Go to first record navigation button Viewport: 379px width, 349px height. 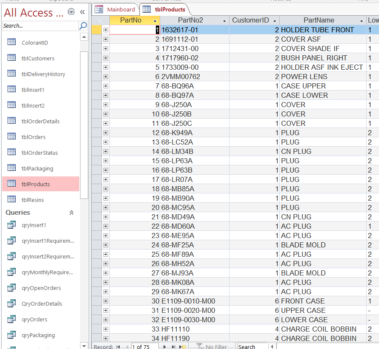pos(118,346)
